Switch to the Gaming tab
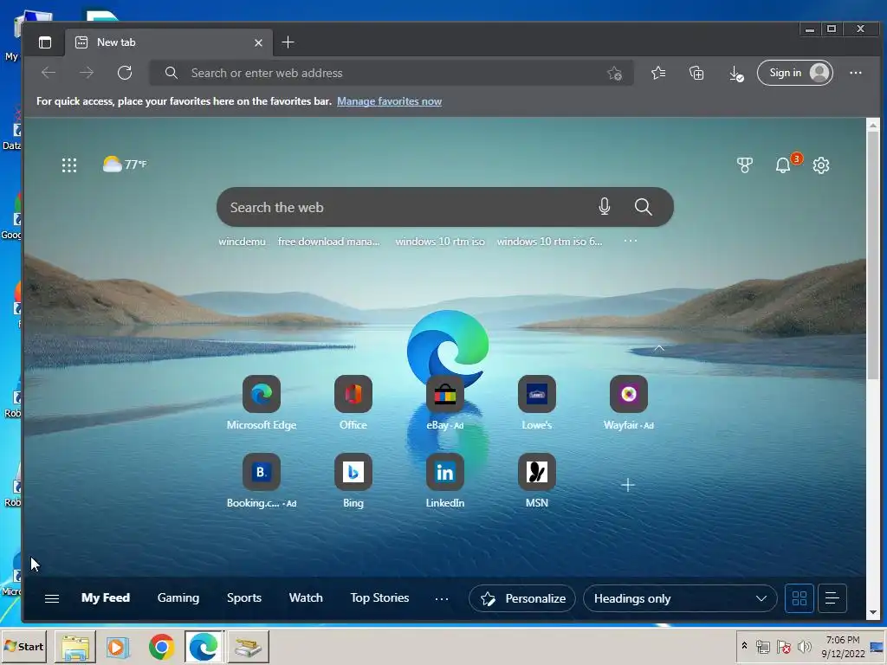This screenshot has width=887, height=665. coord(178,597)
